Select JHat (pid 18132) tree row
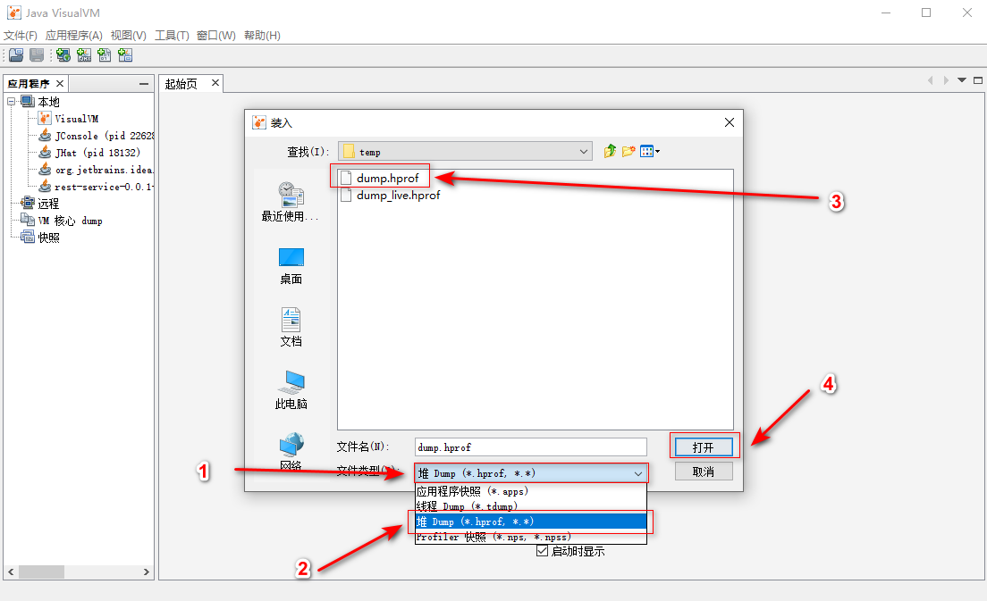This screenshot has width=987, height=601. pos(97,152)
